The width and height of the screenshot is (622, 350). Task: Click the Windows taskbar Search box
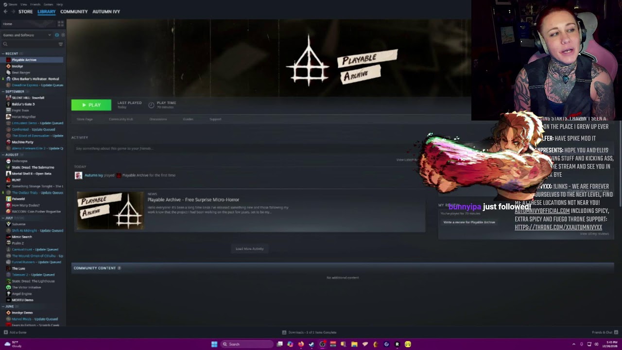pyautogui.click(x=246, y=344)
